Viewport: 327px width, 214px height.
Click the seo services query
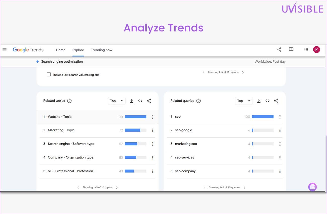coord(184,157)
